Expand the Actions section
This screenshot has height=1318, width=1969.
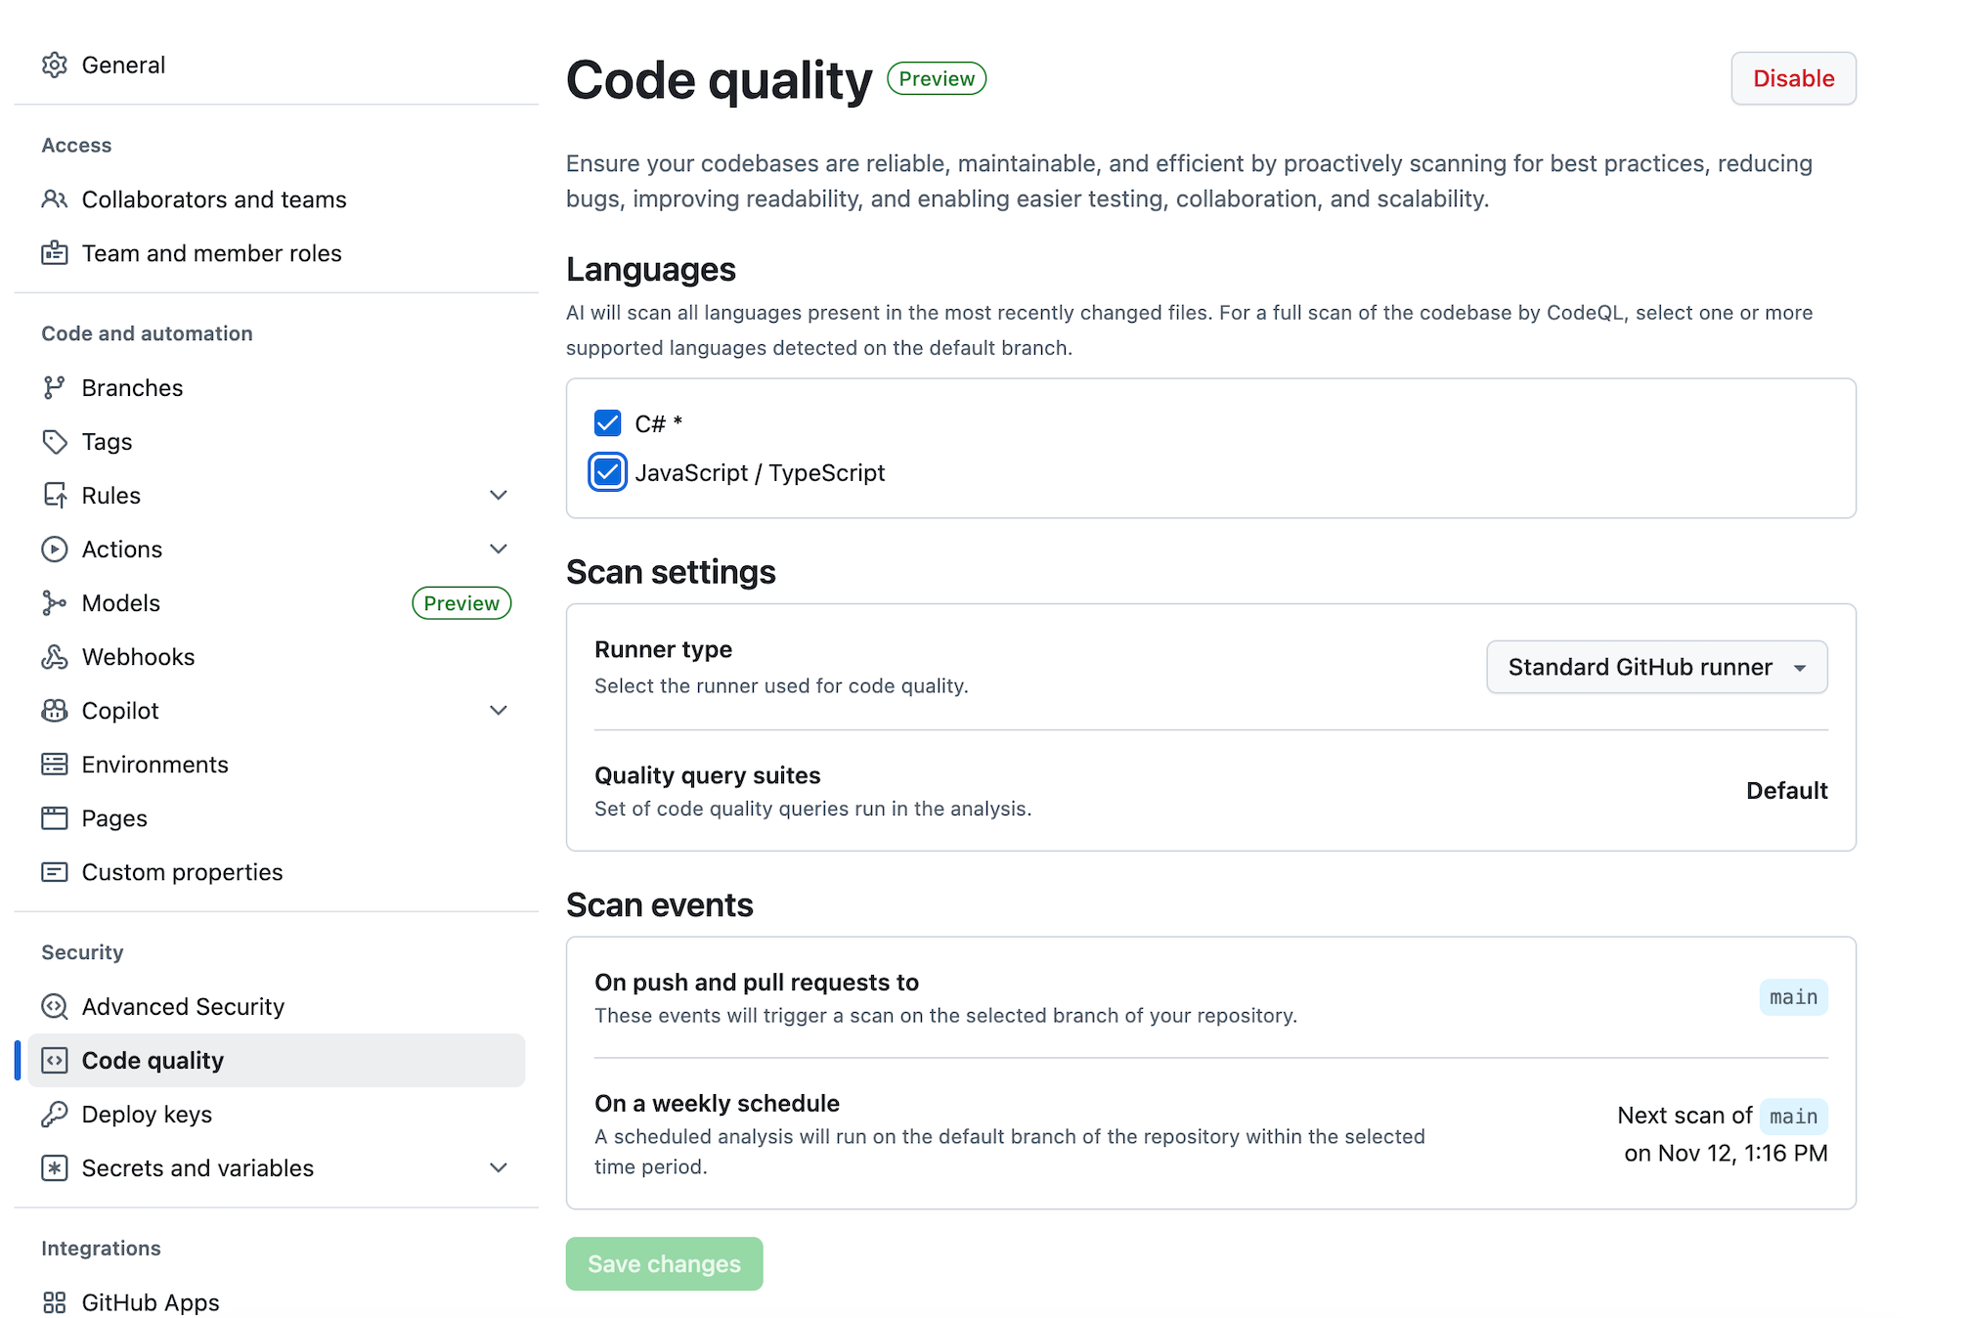pyautogui.click(x=499, y=549)
